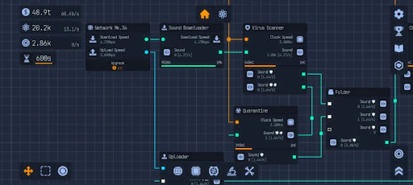Select the CPU chip category icon
This screenshot has height=185, width=413.
[196, 171]
